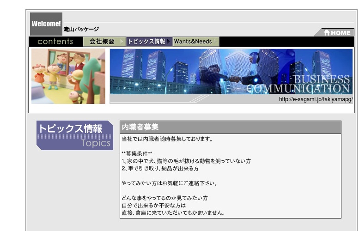Switch to the トピックス情報 tab

[x=146, y=42]
